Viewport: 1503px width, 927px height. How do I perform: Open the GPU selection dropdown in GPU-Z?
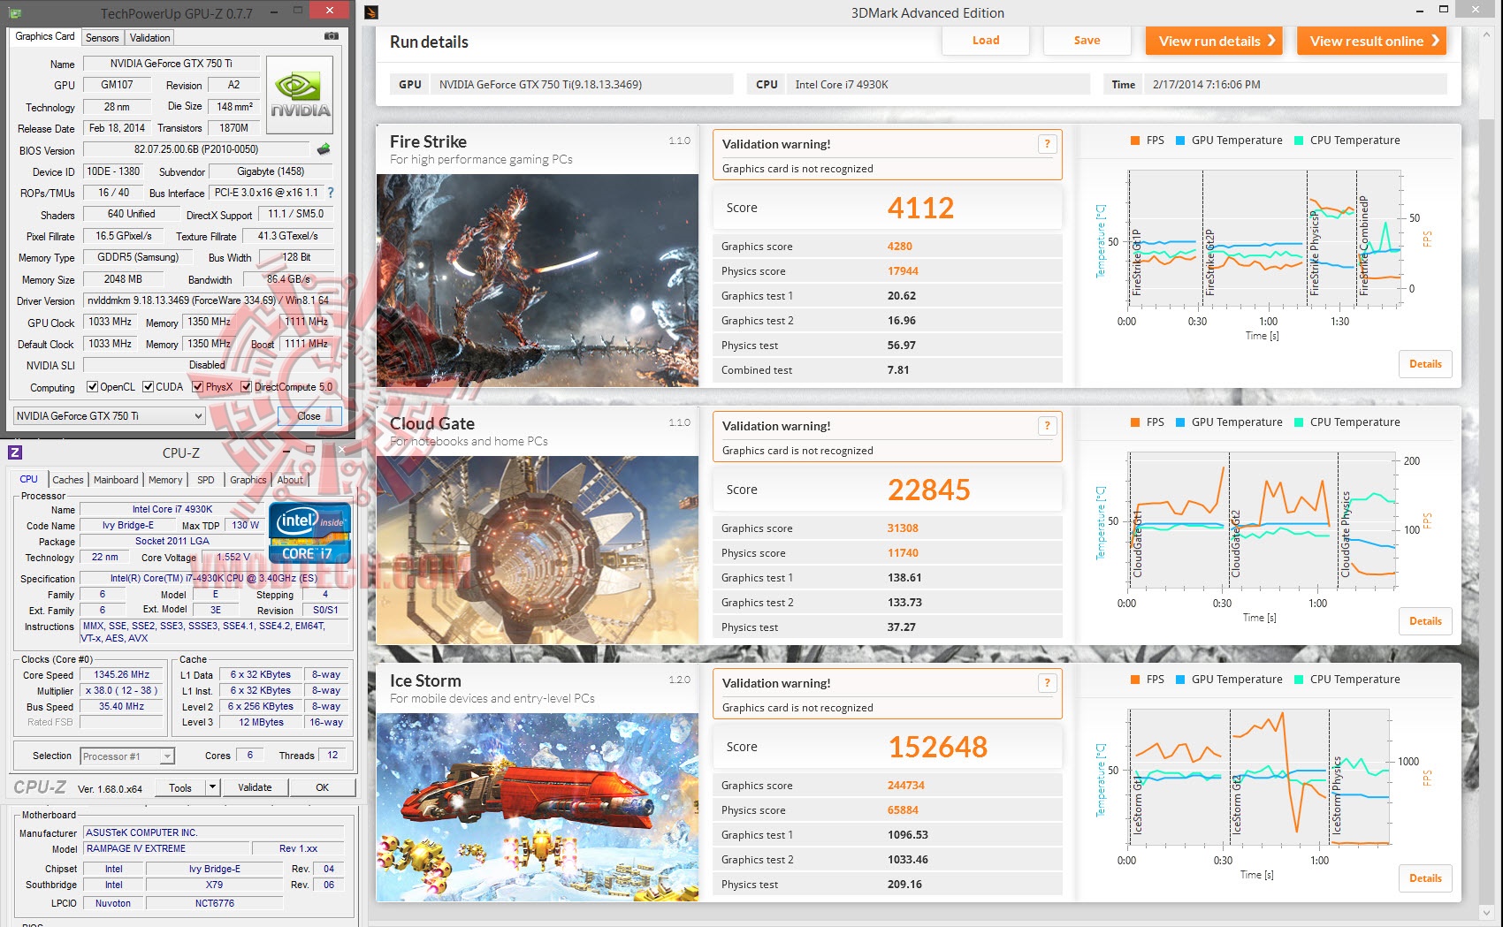[110, 416]
